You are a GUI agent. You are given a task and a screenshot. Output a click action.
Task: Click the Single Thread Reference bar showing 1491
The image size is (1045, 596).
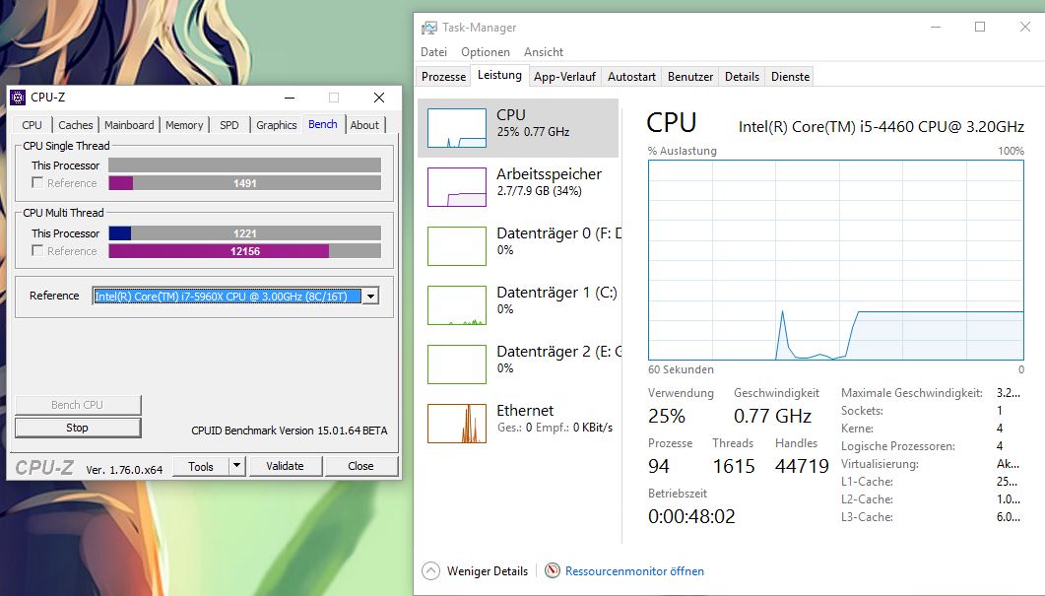point(244,182)
